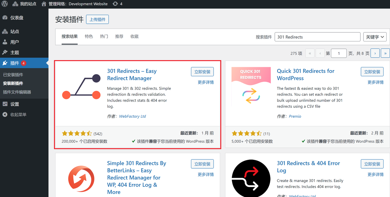Image resolution: width=390 pixels, height=197 pixels.
Task: Click the 我的站点 admin bar text
Action: [x=28, y=4]
